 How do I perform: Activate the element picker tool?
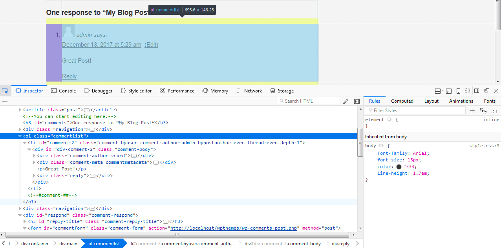click(5, 91)
